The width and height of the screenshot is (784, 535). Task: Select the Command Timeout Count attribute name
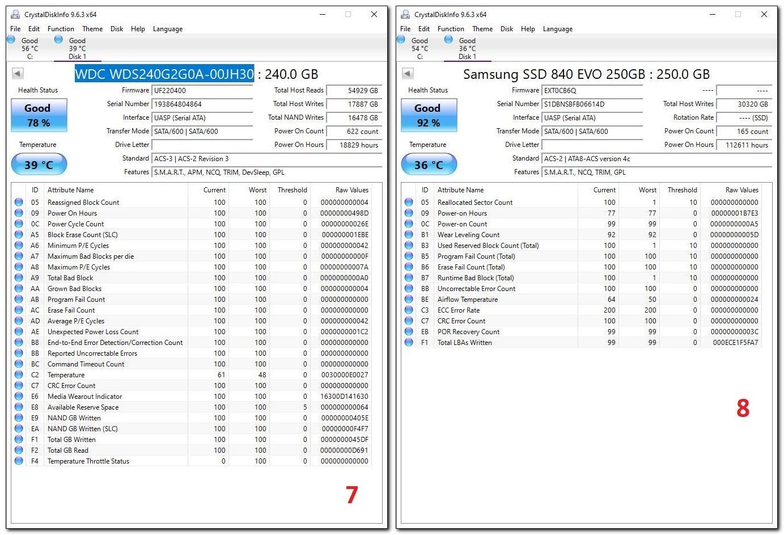86,364
